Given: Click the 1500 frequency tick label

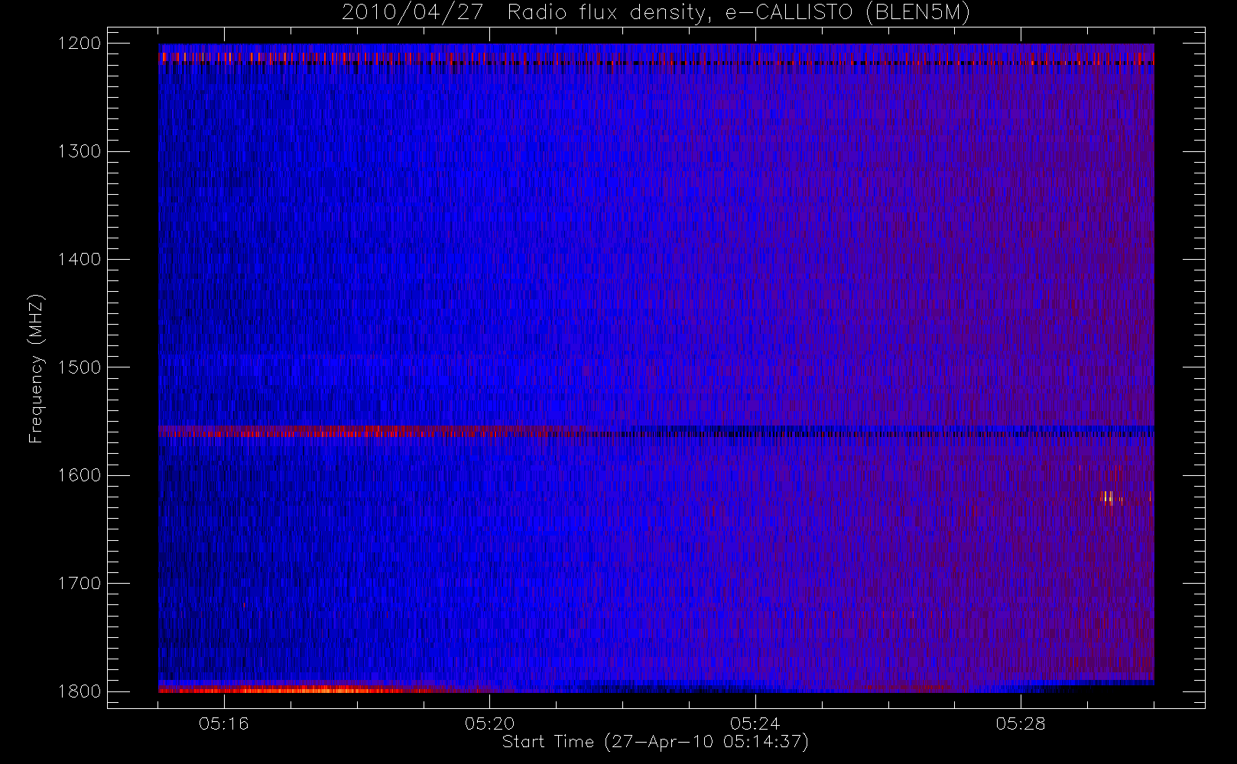Looking at the screenshot, I should click(x=80, y=367).
